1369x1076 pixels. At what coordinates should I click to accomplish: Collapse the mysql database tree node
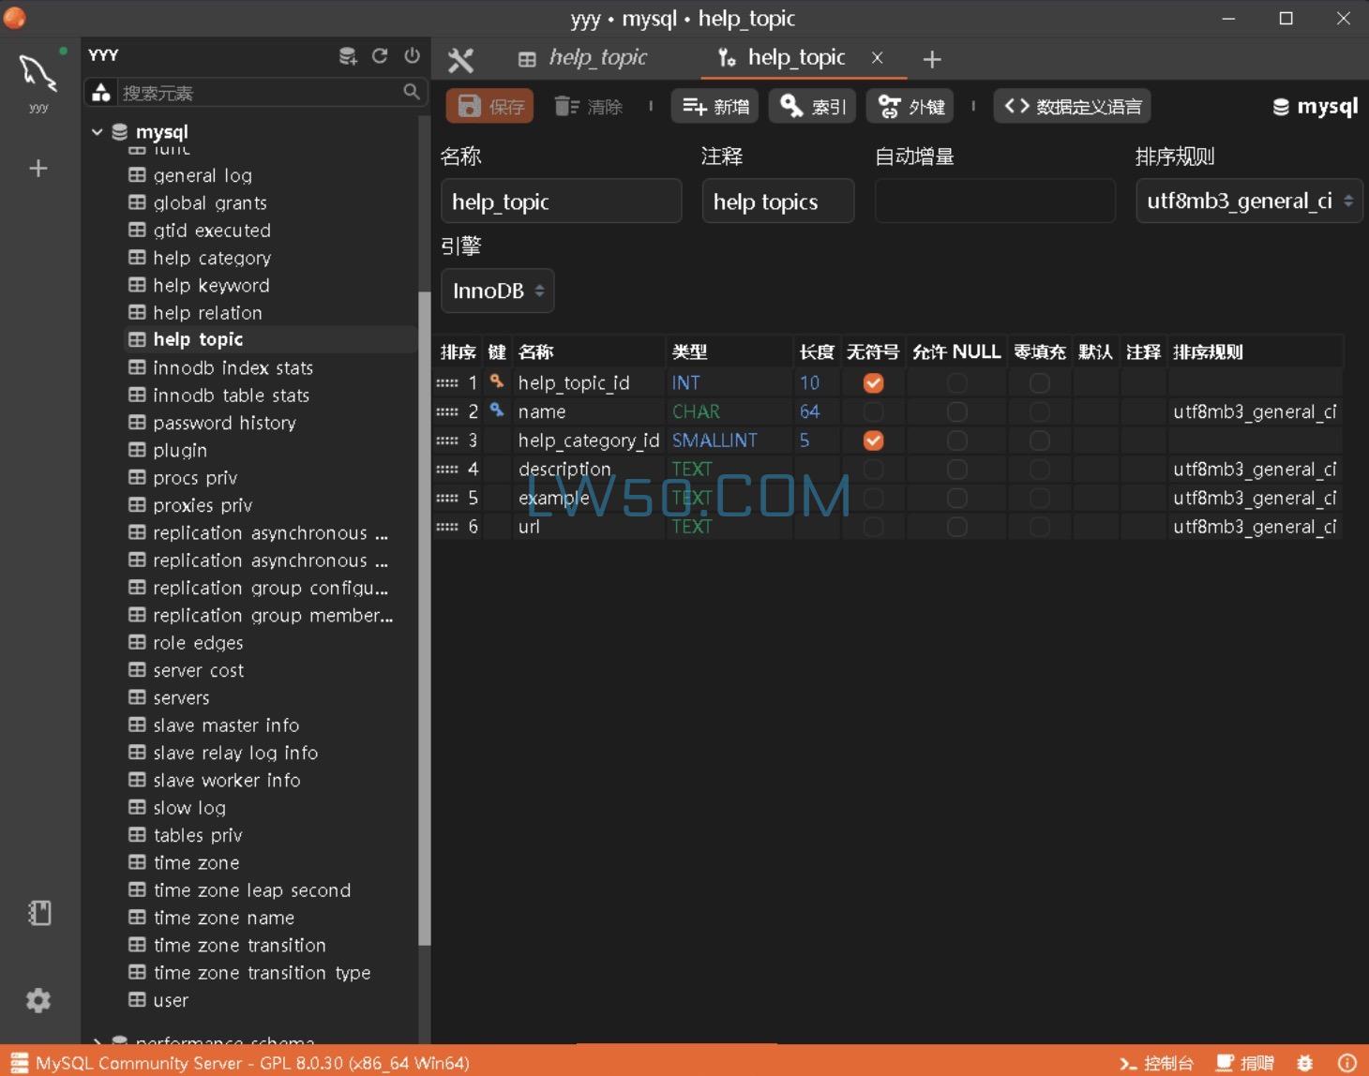pyautogui.click(x=97, y=132)
